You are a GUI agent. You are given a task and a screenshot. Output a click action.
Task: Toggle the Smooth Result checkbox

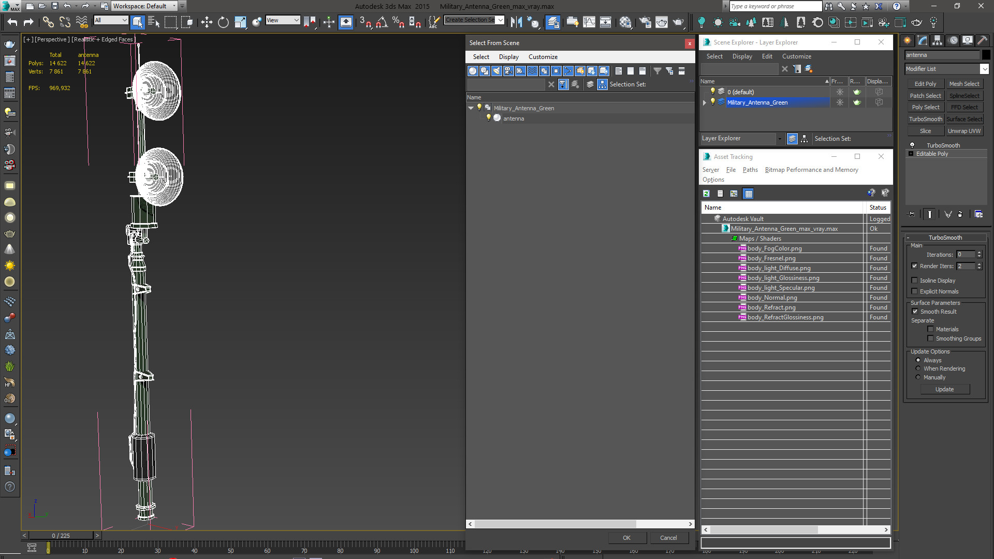[915, 312]
